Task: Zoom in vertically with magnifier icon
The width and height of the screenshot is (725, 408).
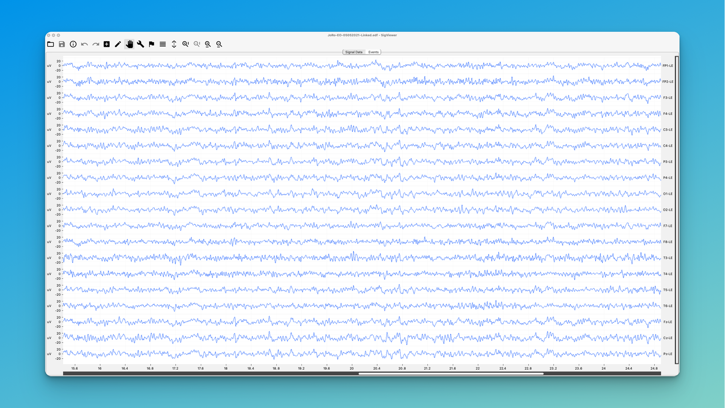Action: pyautogui.click(x=185, y=44)
